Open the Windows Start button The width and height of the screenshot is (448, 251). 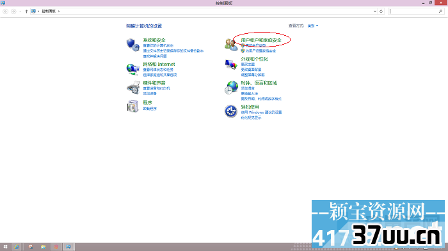click(5, 247)
